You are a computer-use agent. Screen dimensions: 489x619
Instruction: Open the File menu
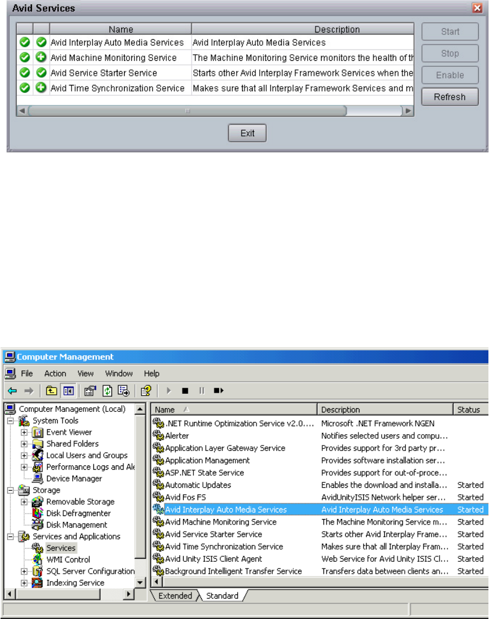click(27, 373)
